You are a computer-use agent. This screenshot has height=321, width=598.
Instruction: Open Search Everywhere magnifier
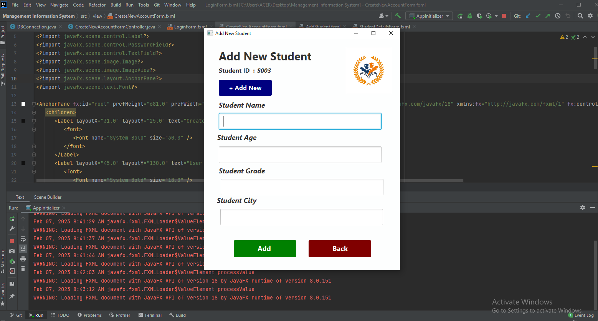580,16
